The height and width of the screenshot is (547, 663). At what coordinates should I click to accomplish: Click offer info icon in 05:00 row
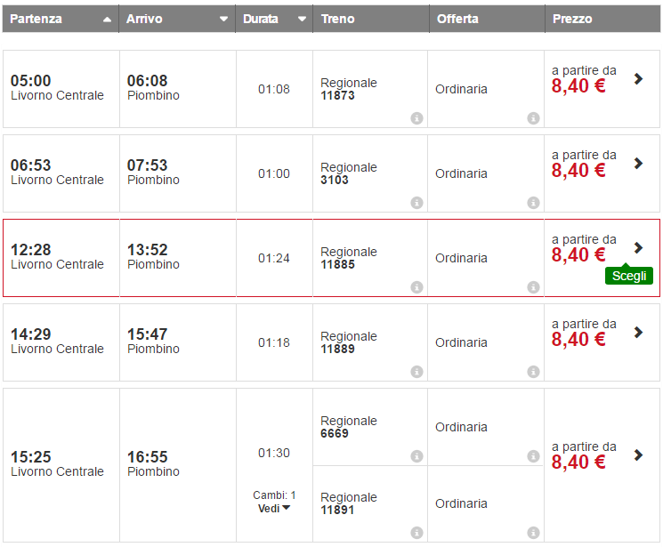coord(533,118)
